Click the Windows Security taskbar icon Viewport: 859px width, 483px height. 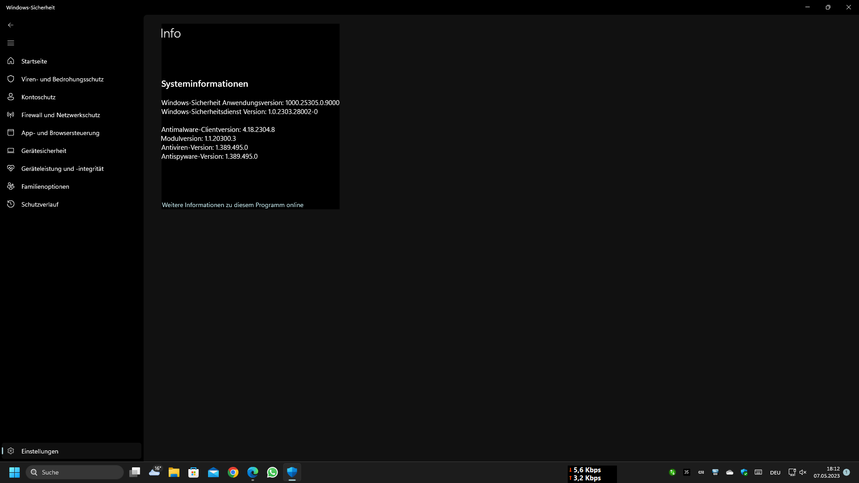click(x=292, y=472)
